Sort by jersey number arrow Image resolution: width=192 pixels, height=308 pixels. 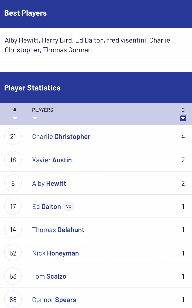click(x=15, y=118)
